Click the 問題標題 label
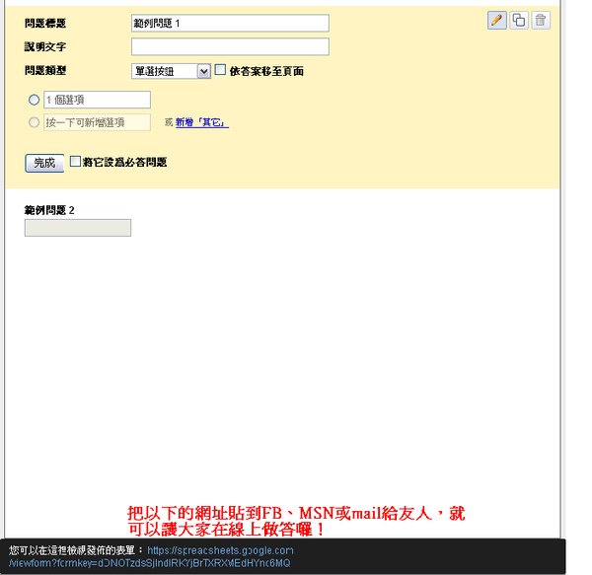The width and height of the screenshot is (592, 575). pos(45,24)
